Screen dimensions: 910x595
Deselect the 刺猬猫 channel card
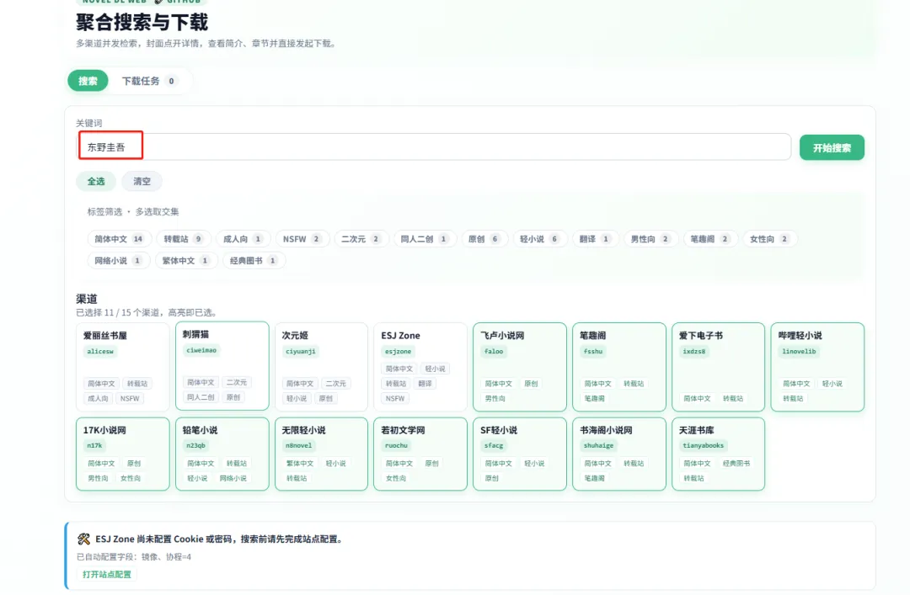click(x=222, y=366)
